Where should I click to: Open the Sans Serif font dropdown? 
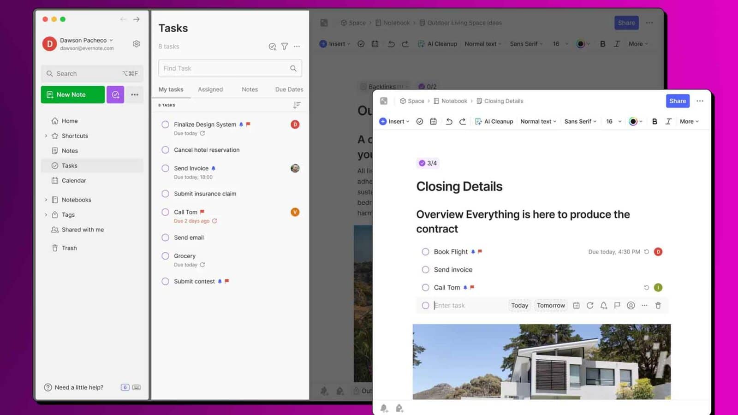[x=580, y=122]
